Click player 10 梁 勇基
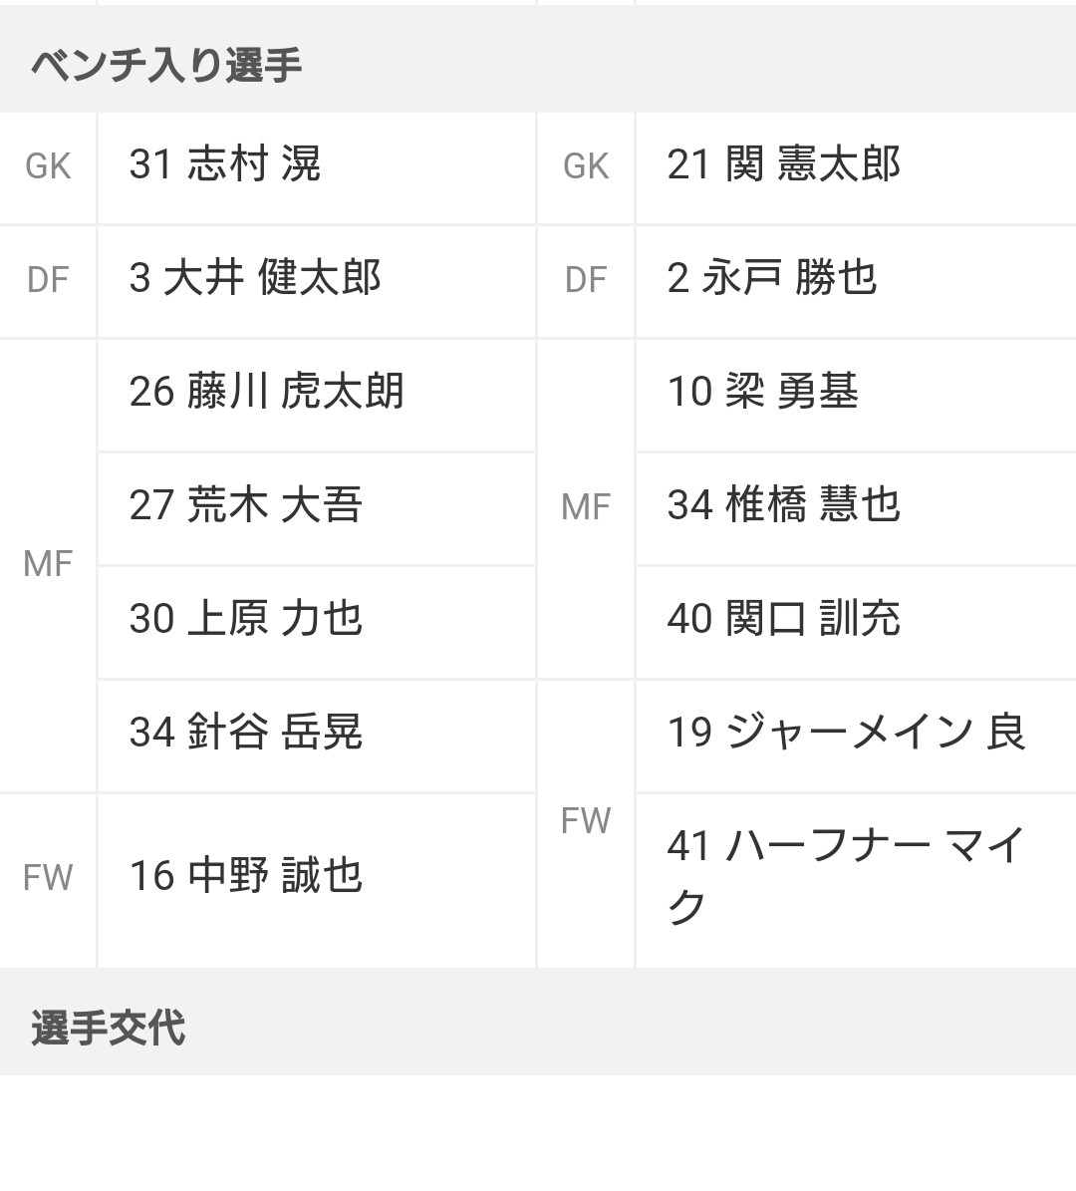 tap(763, 393)
